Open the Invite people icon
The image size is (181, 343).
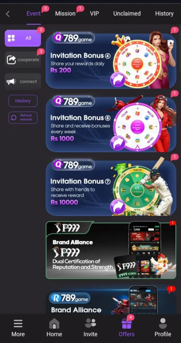coord(90,324)
